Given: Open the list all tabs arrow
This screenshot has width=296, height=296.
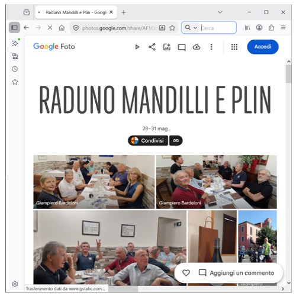Looking at the screenshot, I should (220, 12).
